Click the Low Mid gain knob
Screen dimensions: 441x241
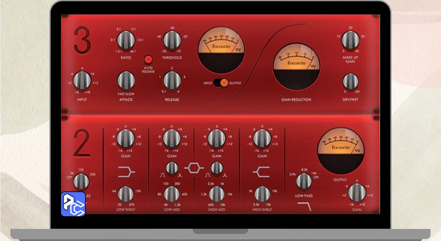(172, 139)
